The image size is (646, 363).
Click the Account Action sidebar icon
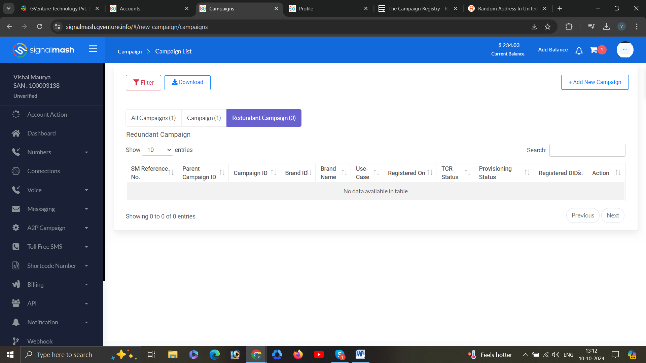(16, 114)
